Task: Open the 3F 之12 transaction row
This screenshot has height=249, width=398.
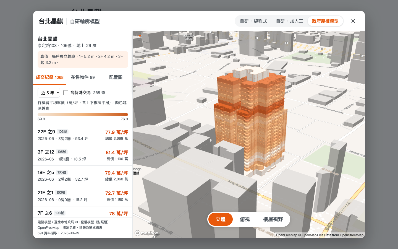Action: tap(83, 155)
